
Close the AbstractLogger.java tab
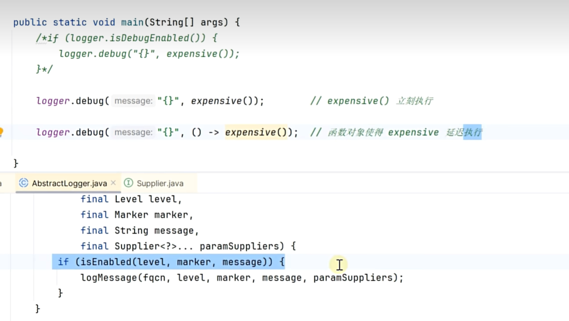tap(113, 183)
